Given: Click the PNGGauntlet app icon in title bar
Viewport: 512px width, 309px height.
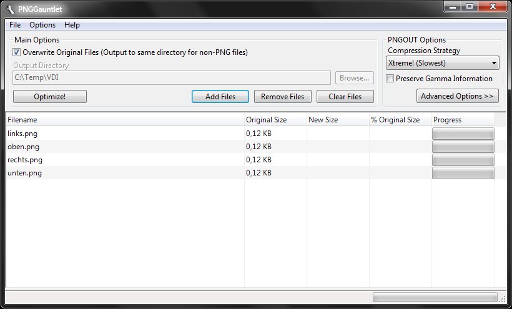Looking at the screenshot, I should pos(11,9).
